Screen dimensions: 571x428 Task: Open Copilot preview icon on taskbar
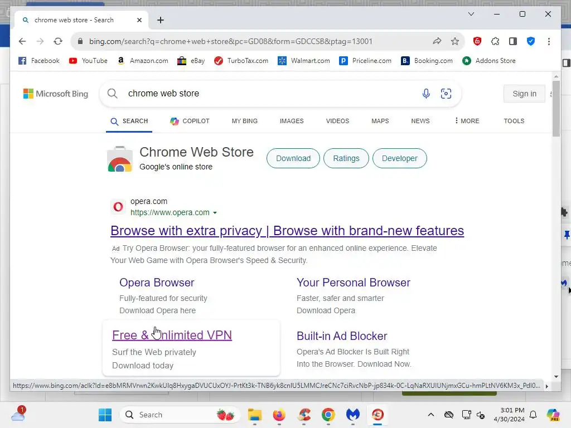(x=553, y=415)
